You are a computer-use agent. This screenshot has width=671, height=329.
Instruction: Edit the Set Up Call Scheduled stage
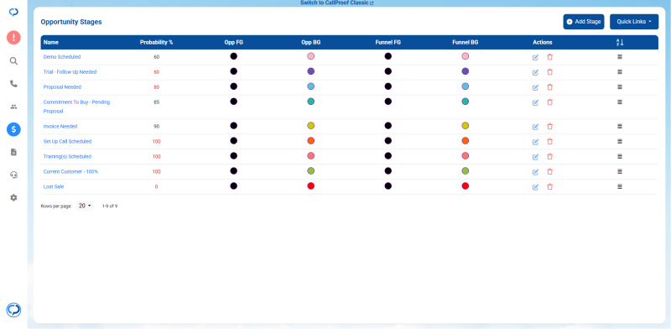(x=535, y=142)
